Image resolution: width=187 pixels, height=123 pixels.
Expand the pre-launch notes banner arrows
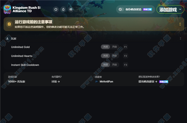point(180,24)
